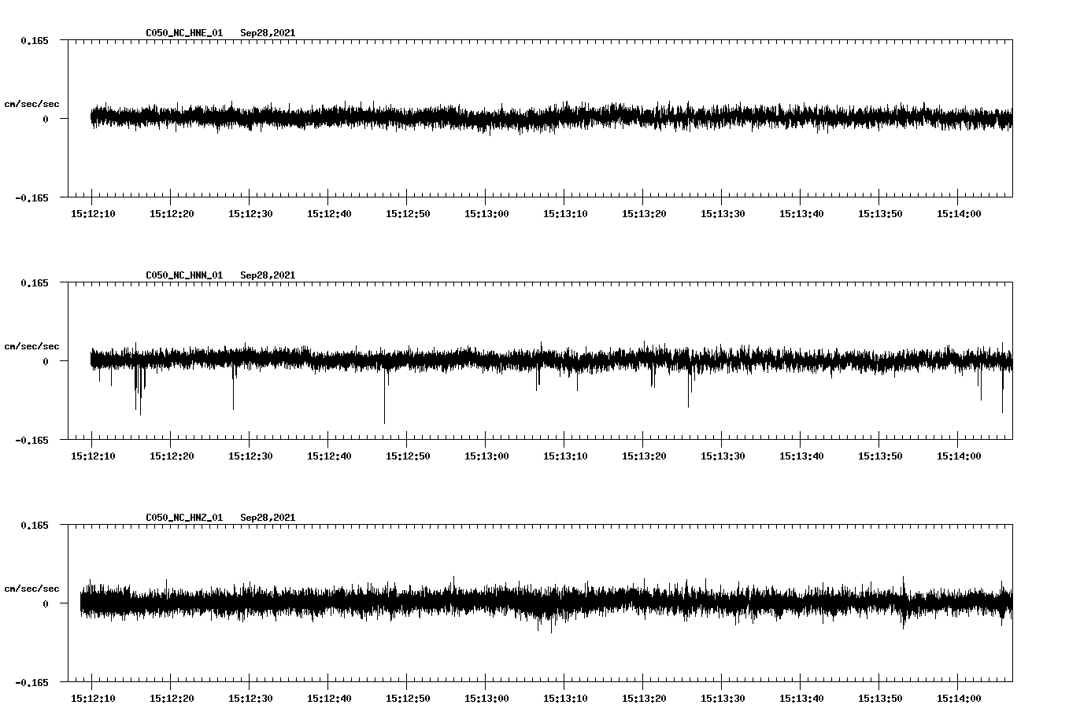The width and height of the screenshot is (1069, 727).
Task: Click the C050_NC_HNZ_01 plot title
Action: [x=184, y=518]
